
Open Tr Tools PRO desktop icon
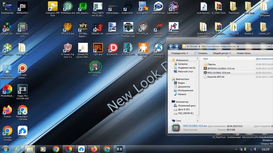pos(128,49)
